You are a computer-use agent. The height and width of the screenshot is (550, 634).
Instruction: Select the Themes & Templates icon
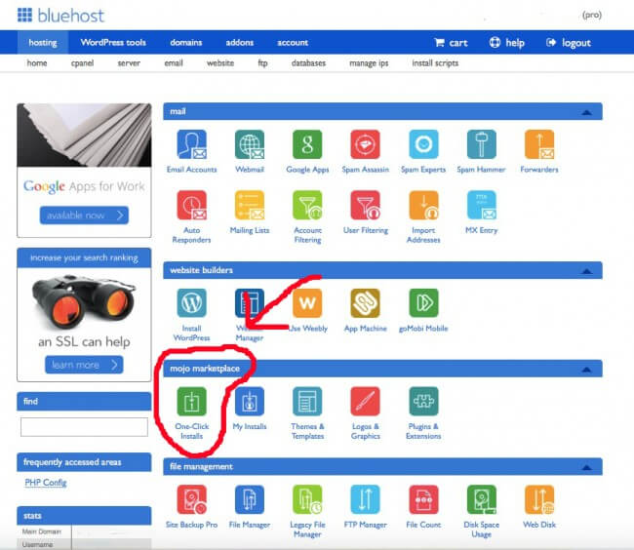pyautogui.click(x=307, y=401)
